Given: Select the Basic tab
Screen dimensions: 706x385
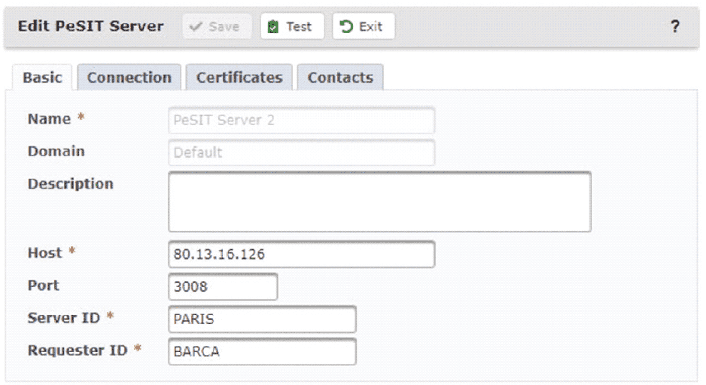Looking at the screenshot, I should tap(42, 78).
